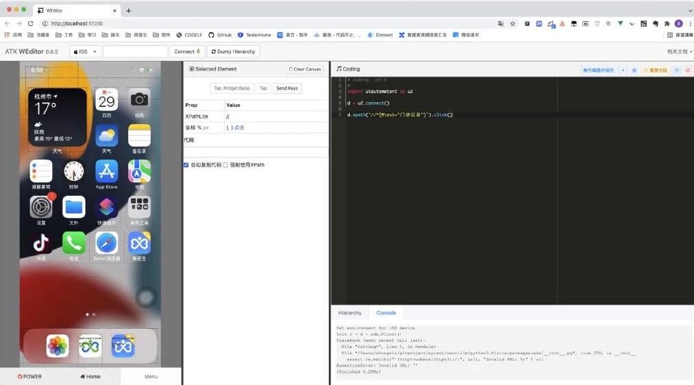The image size is (694, 385).
Task: Toggle the 自动复制代码 checkbox
Action: [x=186, y=164]
